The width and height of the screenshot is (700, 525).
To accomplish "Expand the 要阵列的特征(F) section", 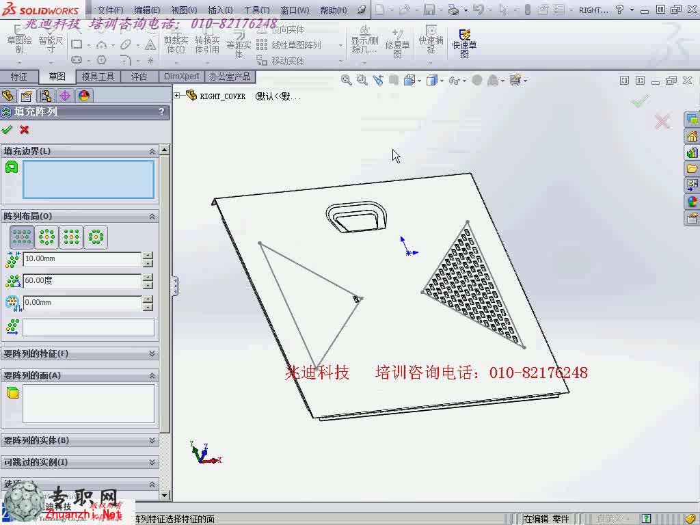I will pos(152,353).
